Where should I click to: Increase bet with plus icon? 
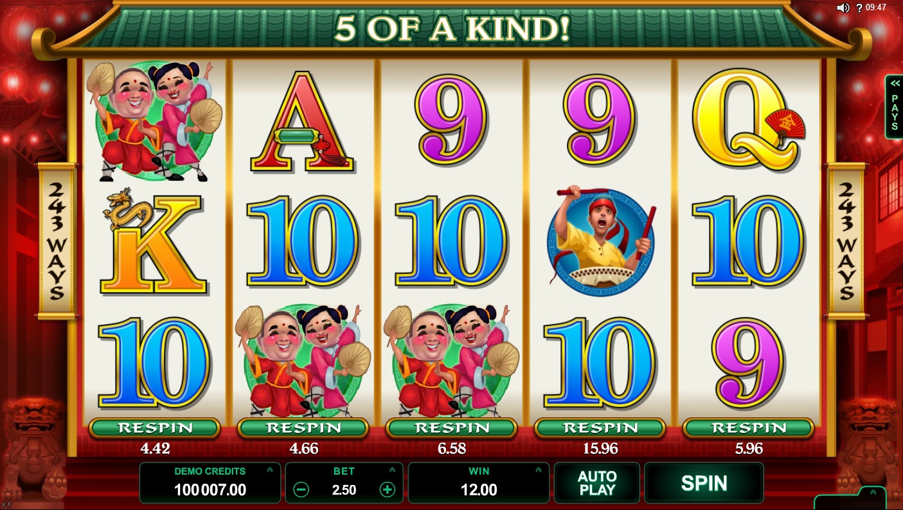(387, 490)
